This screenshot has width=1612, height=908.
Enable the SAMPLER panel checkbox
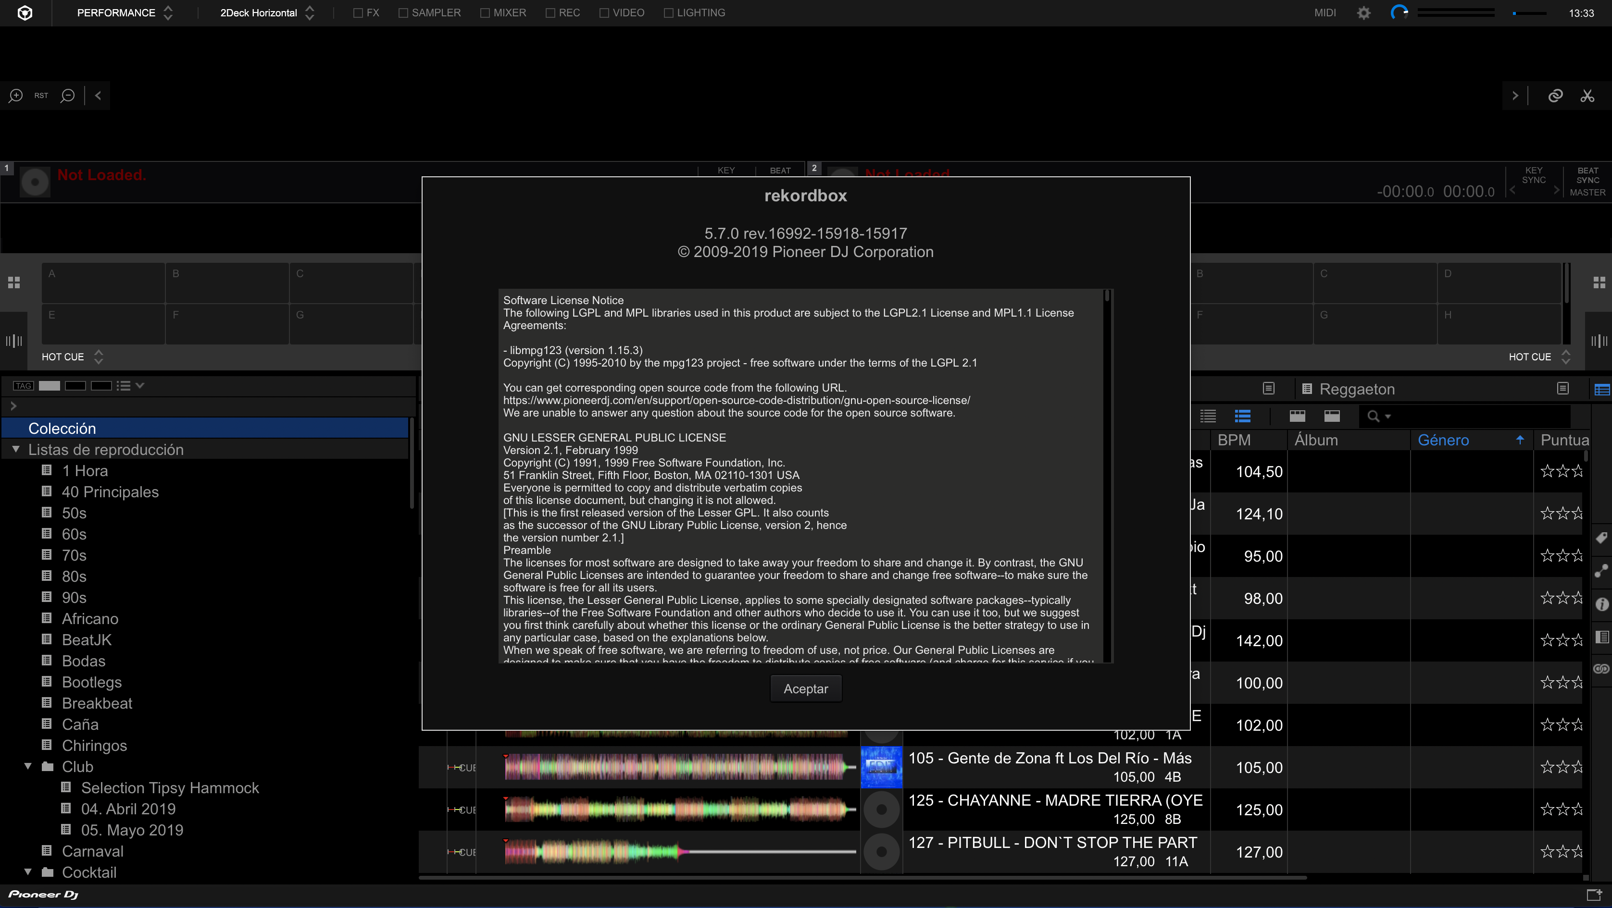pos(403,13)
